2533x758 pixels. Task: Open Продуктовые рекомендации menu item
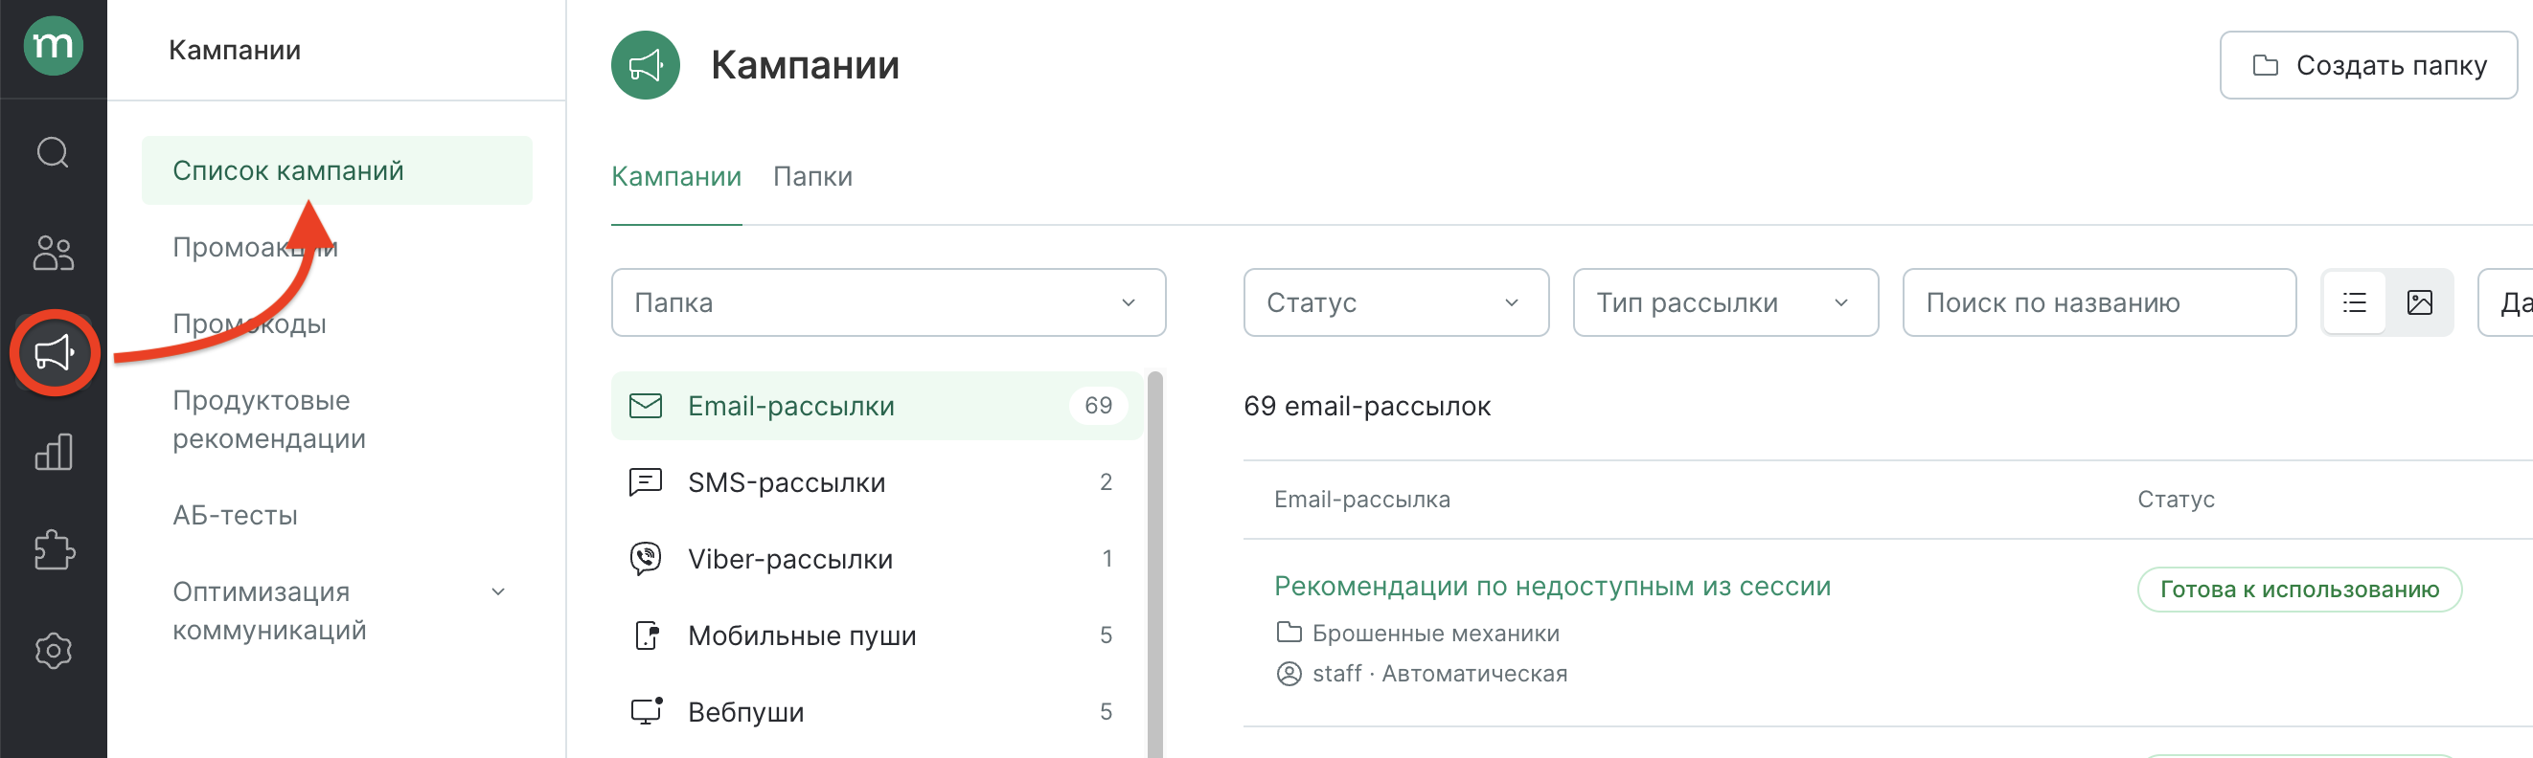269,419
